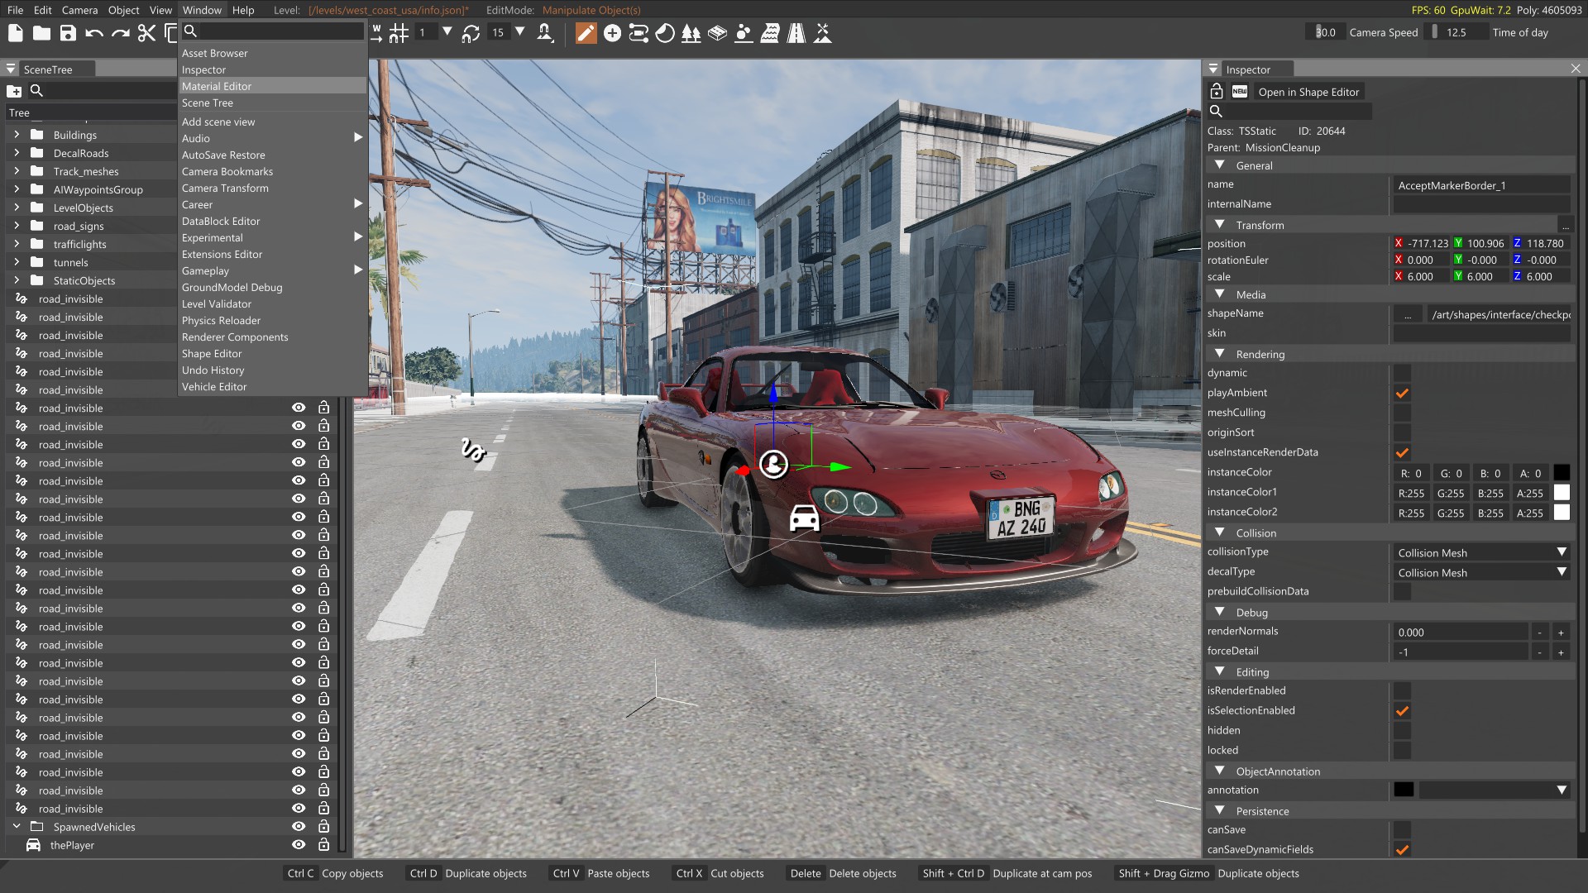Open the Camera menu
The height and width of the screenshot is (893, 1588).
79,10
